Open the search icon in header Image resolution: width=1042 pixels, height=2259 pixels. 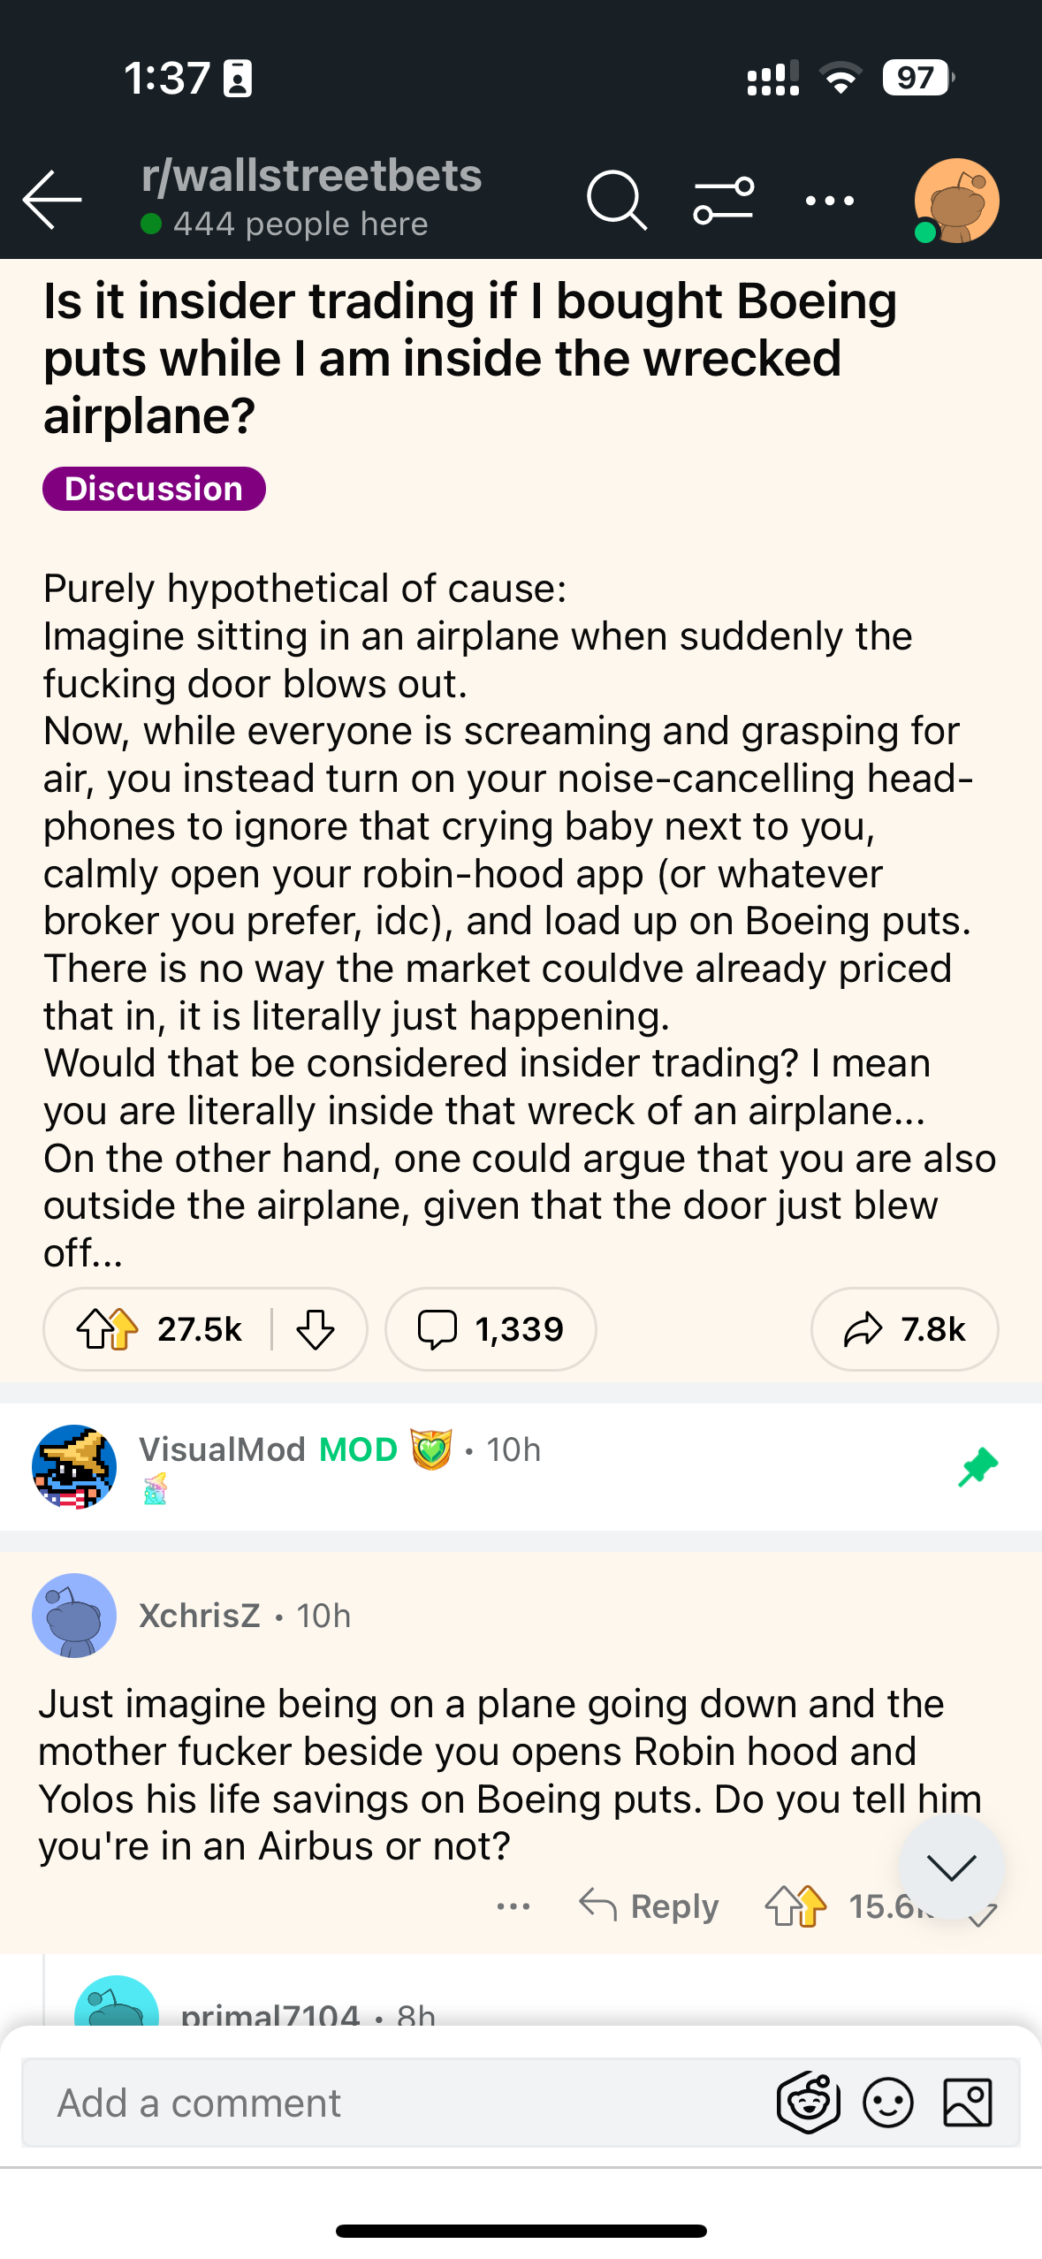point(616,201)
